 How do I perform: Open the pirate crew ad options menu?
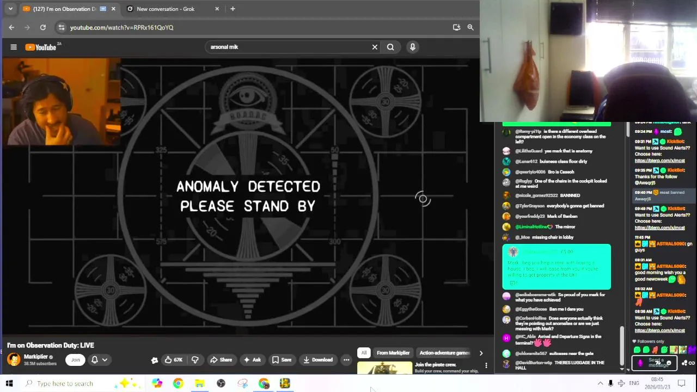pyautogui.click(x=486, y=365)
